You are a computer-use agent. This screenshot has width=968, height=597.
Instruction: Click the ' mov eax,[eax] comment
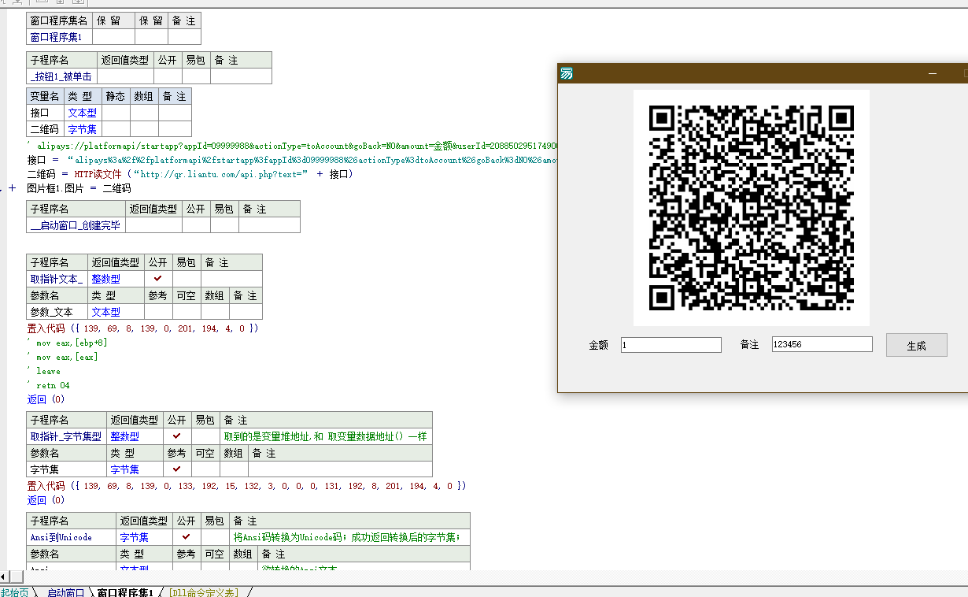[63, 357]
